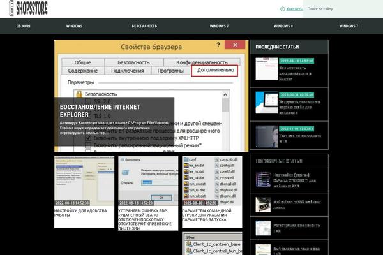383x255 pixels.
Task: Click the lex_ru.dat file name in thumbnail
Action: tap(197, 171)
